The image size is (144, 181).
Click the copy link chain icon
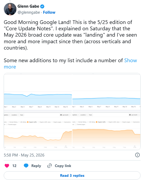(x=49, y=166)
